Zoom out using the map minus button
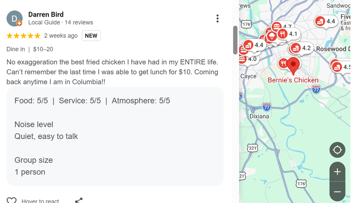The height and width of the screenshot is (203, 353). pyautogui.click(x=337, y=191)
